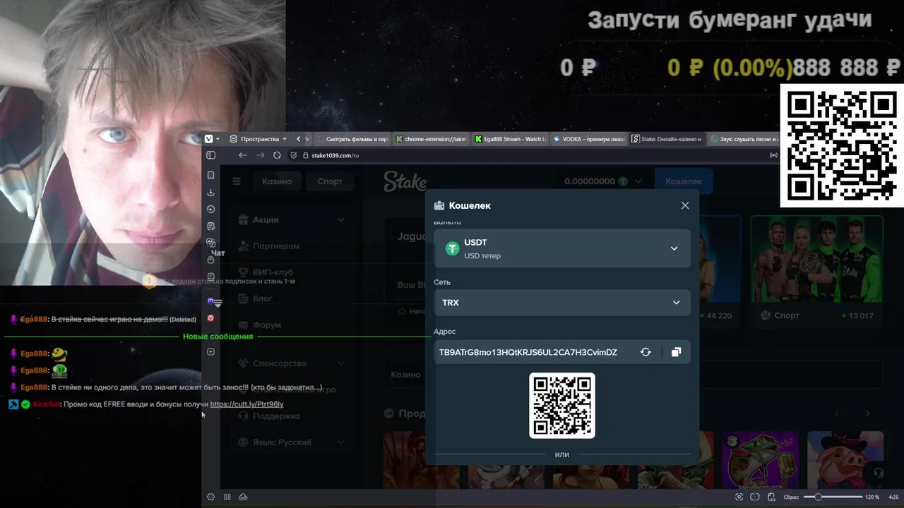Open Page Actions icon in status bar
This screenshot has height=508, width=904.
point(771,497)
